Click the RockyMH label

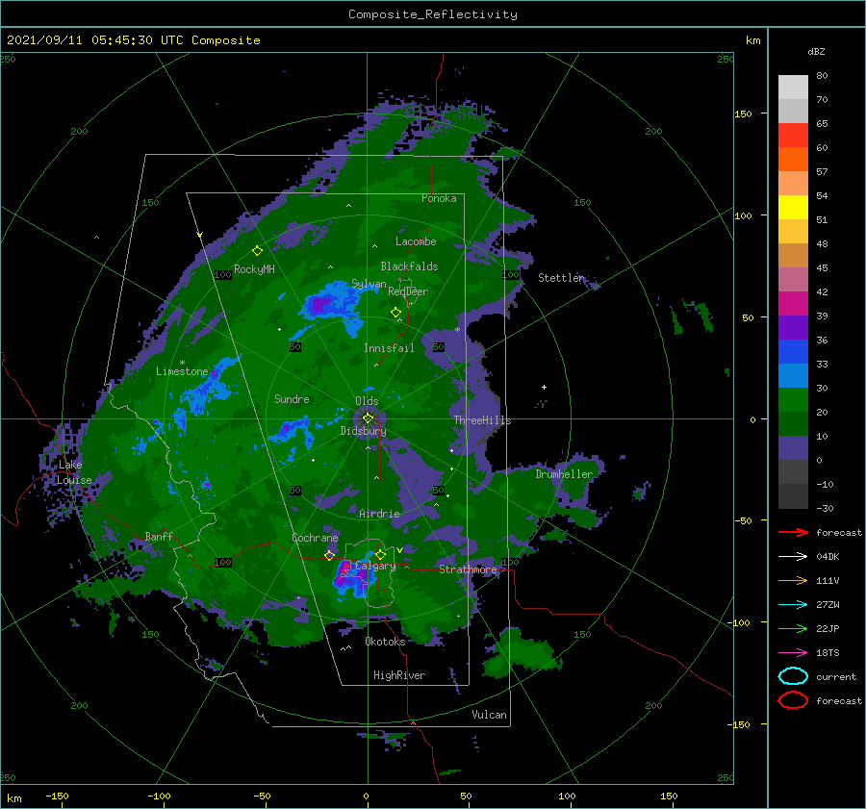254,269
